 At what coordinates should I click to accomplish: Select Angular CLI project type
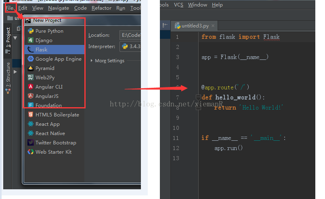point(55,87)
